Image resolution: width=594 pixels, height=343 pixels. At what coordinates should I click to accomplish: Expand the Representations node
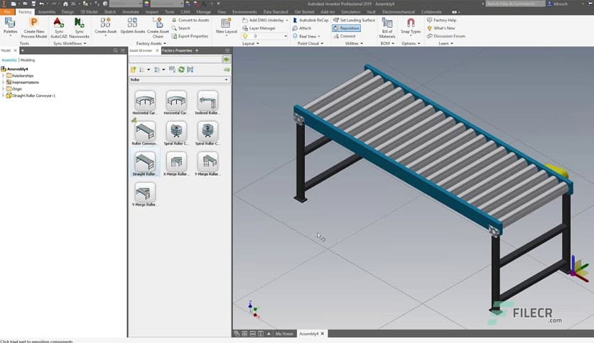pyautogui.click(x=3, y=82)
